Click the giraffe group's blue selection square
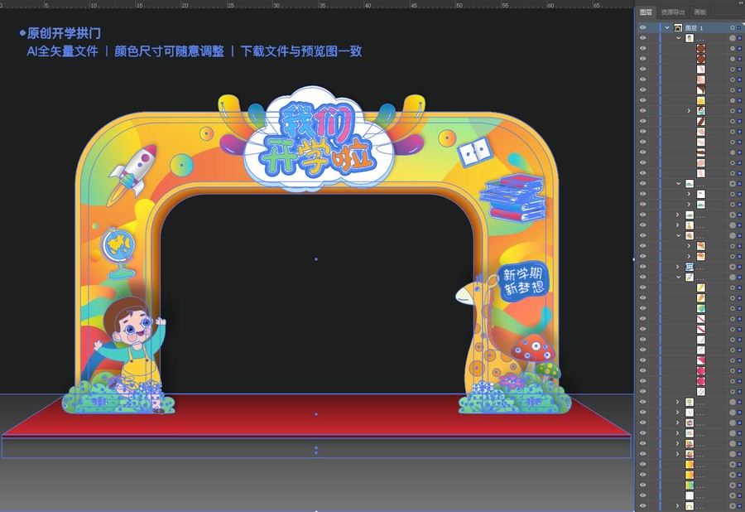This screenshot has width=745, height=512. tap(739, 225)
